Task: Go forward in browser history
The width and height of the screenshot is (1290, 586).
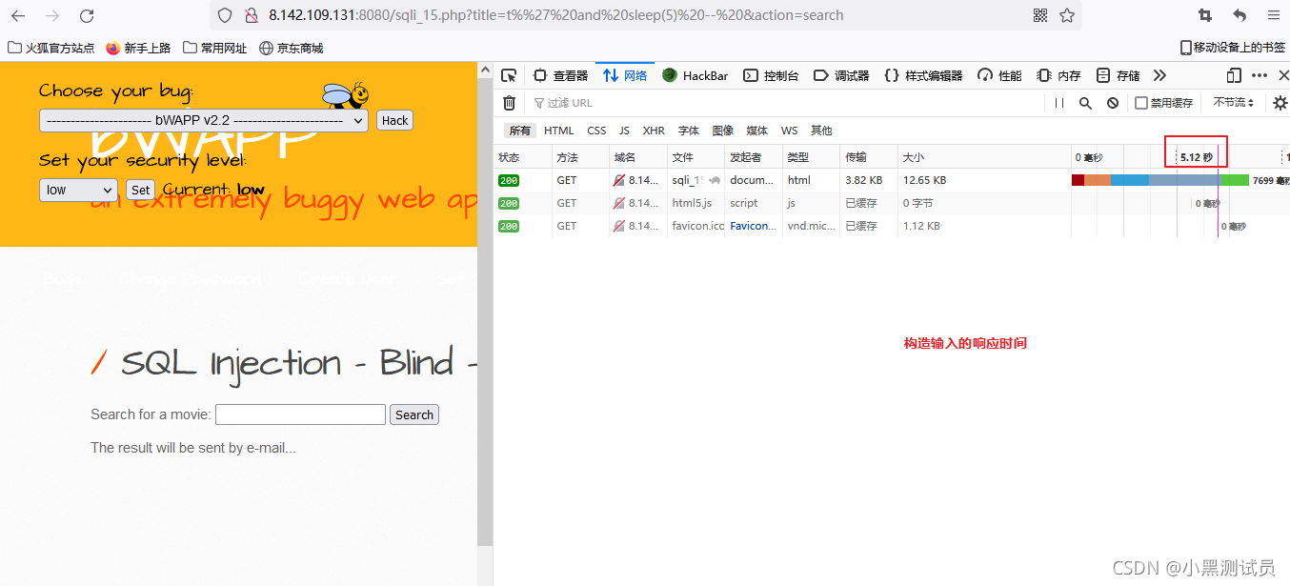Action: [52, 15]
